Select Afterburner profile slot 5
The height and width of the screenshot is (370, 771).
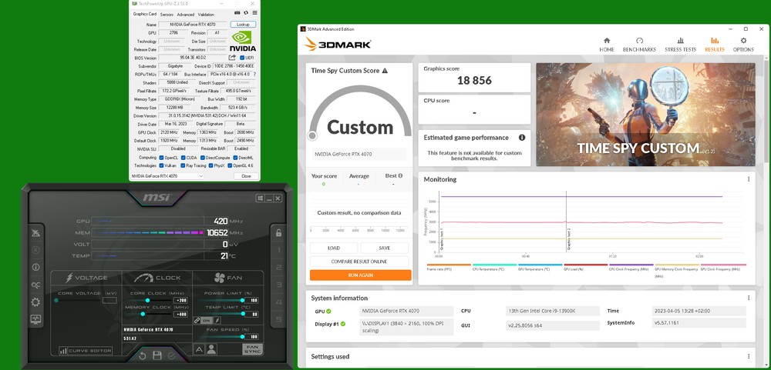pyautogui.click(x=279, y=319)
